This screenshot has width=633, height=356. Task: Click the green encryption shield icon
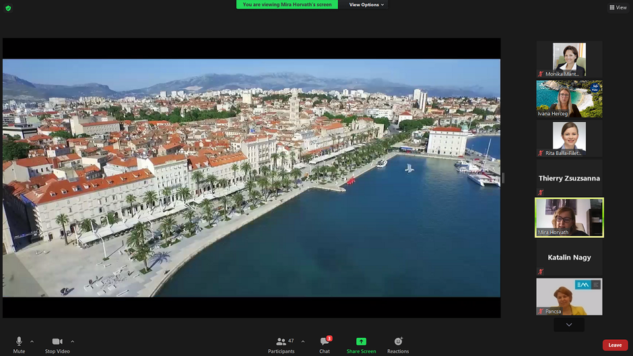coord(8,8)
